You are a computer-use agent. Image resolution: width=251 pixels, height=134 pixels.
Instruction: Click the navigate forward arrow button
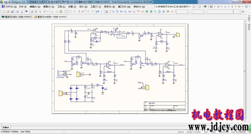pyautogui.click(x=200, y=7)
